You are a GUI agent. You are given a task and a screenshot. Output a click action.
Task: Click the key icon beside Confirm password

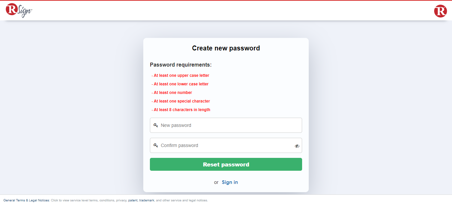(x=156, y=145)
